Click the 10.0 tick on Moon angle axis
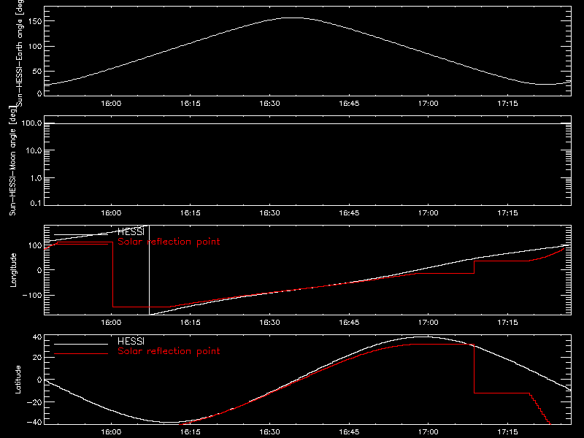This screenshot has width=584, height=438. click(x=34, y=150)
